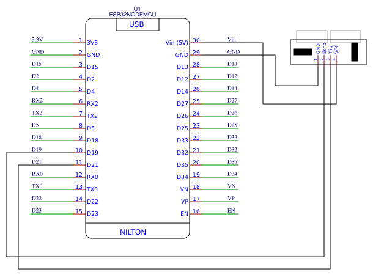The image size is (373, 275).
Task: Select the D21 net label on left
Action: point(37,161)
